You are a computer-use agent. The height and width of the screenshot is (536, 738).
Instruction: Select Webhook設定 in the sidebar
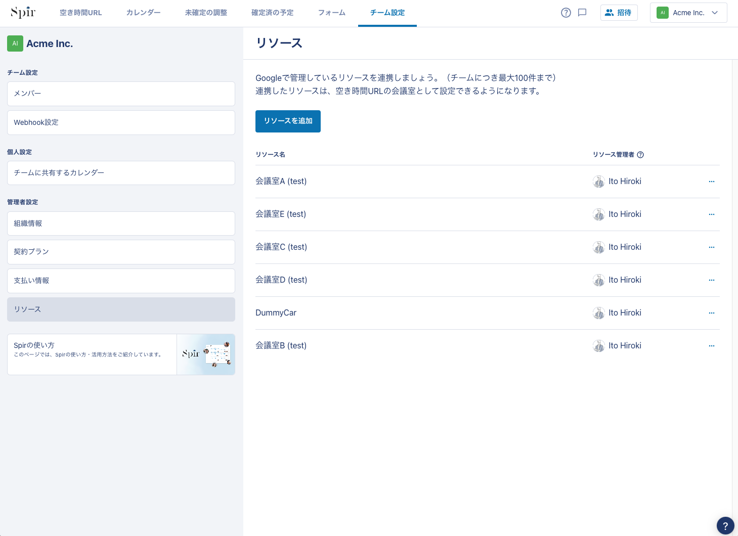pos(121,122)
